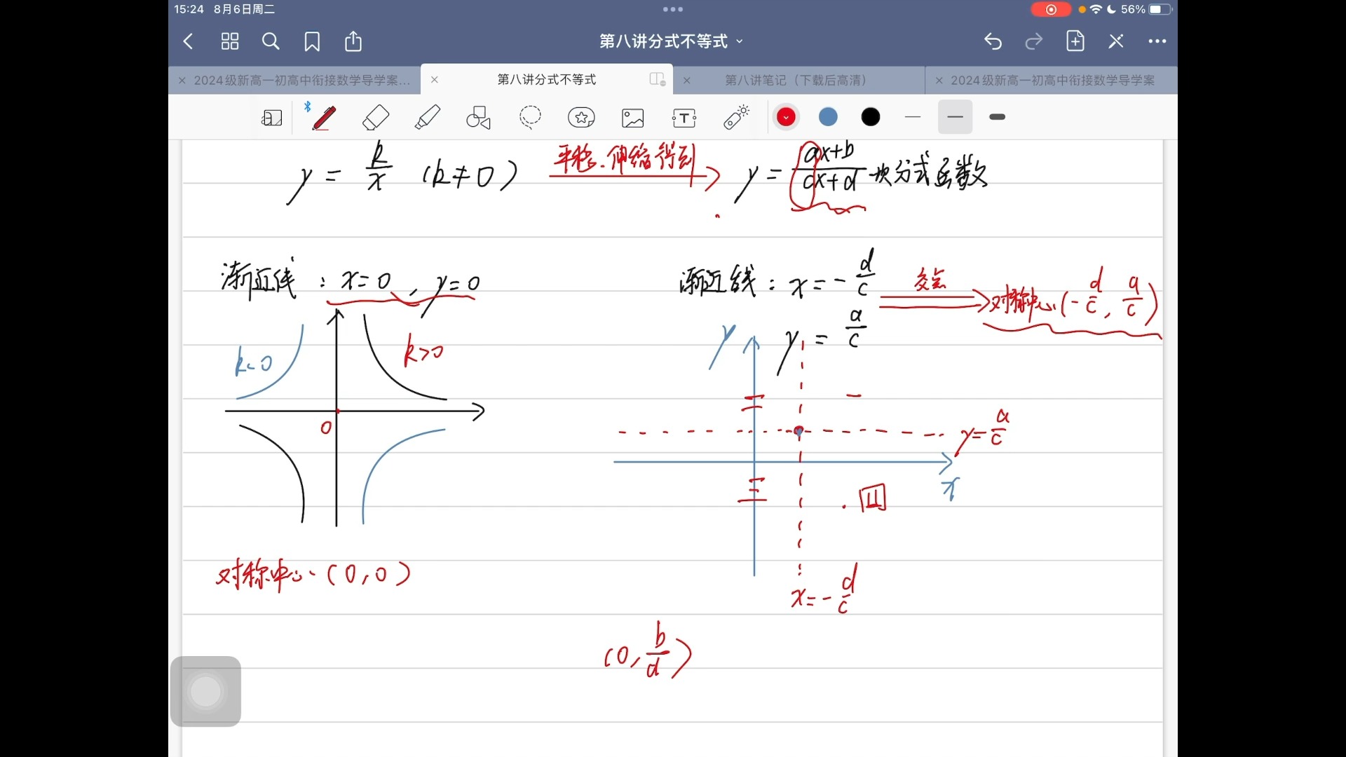
Task: Close the last 2024级新高一 tab
Action: [939, 81]
